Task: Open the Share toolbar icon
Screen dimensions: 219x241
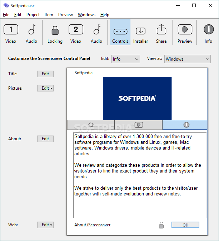Action: click(161, 33)
